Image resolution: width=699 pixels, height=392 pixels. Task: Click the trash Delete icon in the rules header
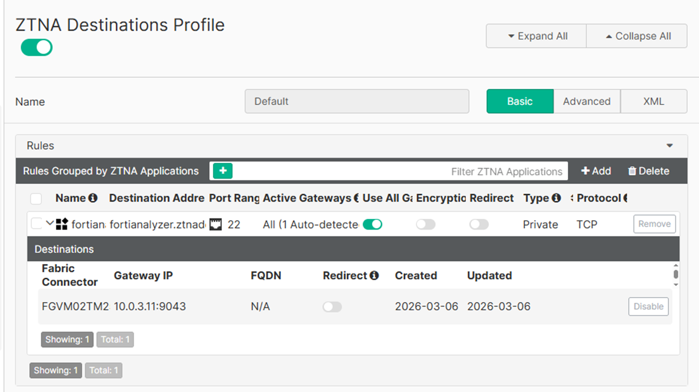tap(632, 171)
